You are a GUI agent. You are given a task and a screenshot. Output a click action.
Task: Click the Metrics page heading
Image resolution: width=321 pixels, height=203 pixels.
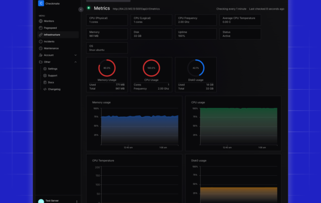click(x=102, y=9)
